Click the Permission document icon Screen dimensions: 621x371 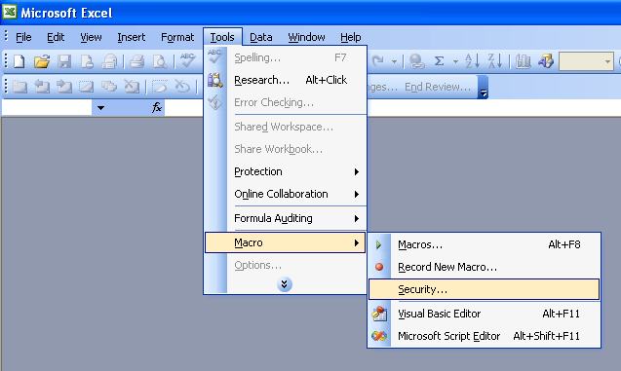coord(87,61)
